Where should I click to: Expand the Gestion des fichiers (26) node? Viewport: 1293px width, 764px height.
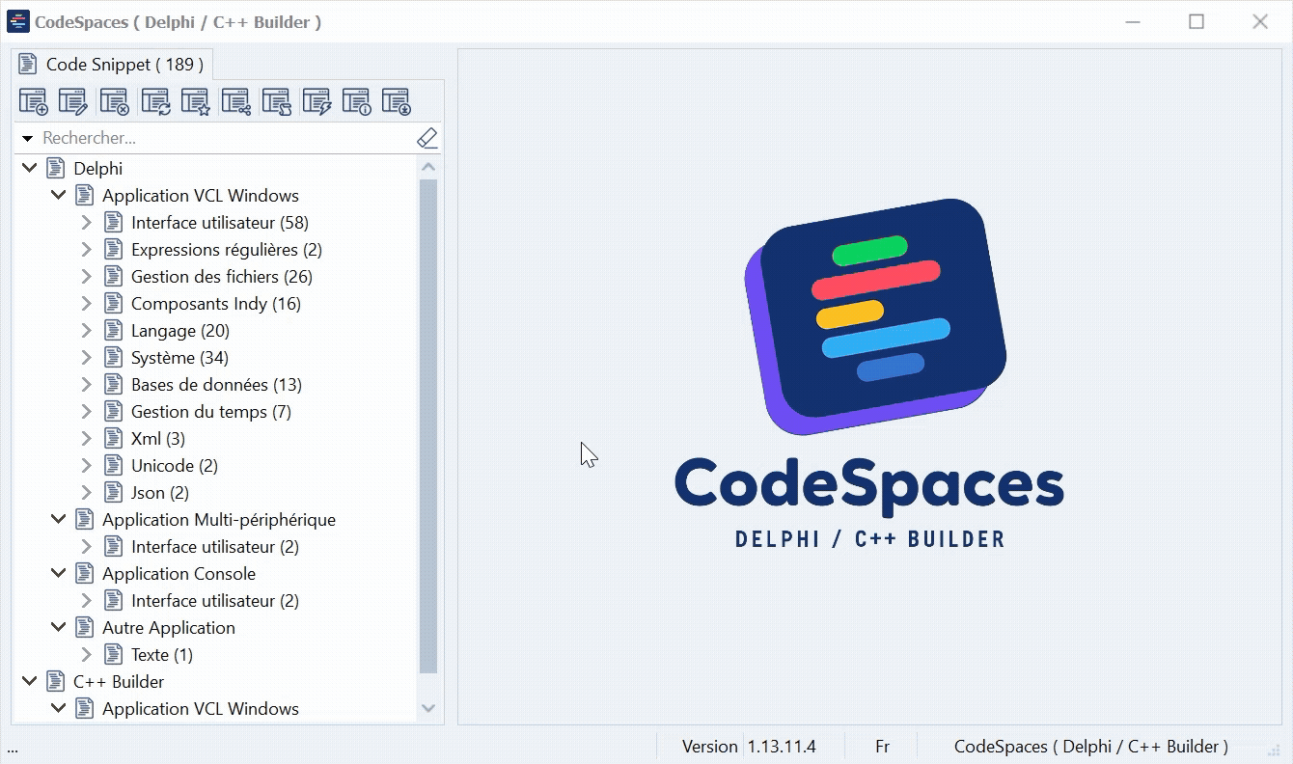(86, 277)
